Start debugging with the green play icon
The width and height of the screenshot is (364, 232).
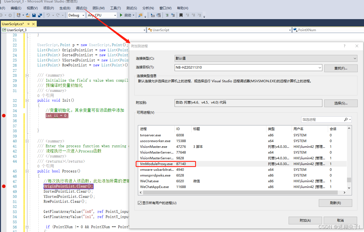pyautogui.click(x=121, y=15)
